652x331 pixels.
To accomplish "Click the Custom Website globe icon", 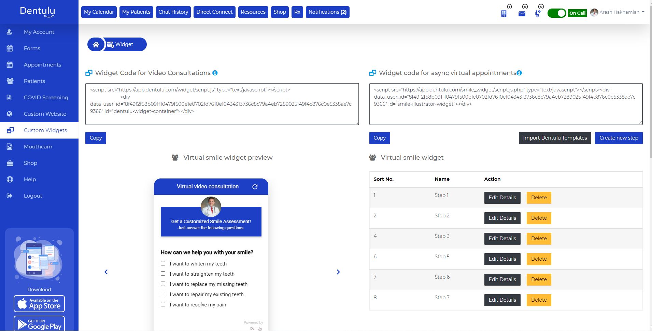I will [10, 114].
